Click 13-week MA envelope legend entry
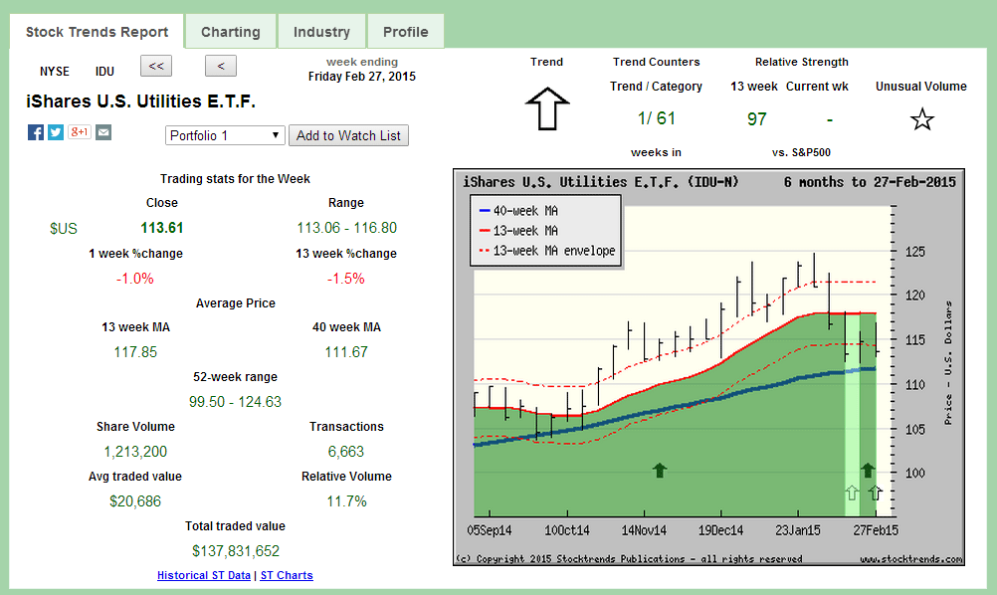This screenshot has height=595, width=997. 547,251
